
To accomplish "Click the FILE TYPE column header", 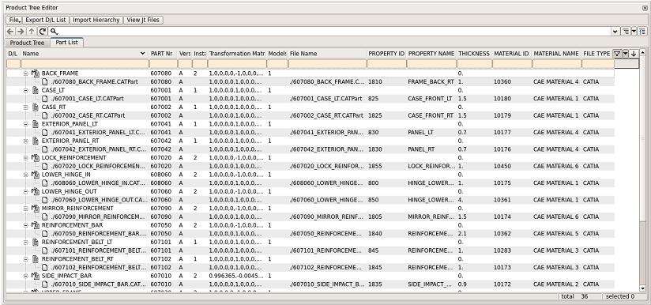I will coord(596,54).
